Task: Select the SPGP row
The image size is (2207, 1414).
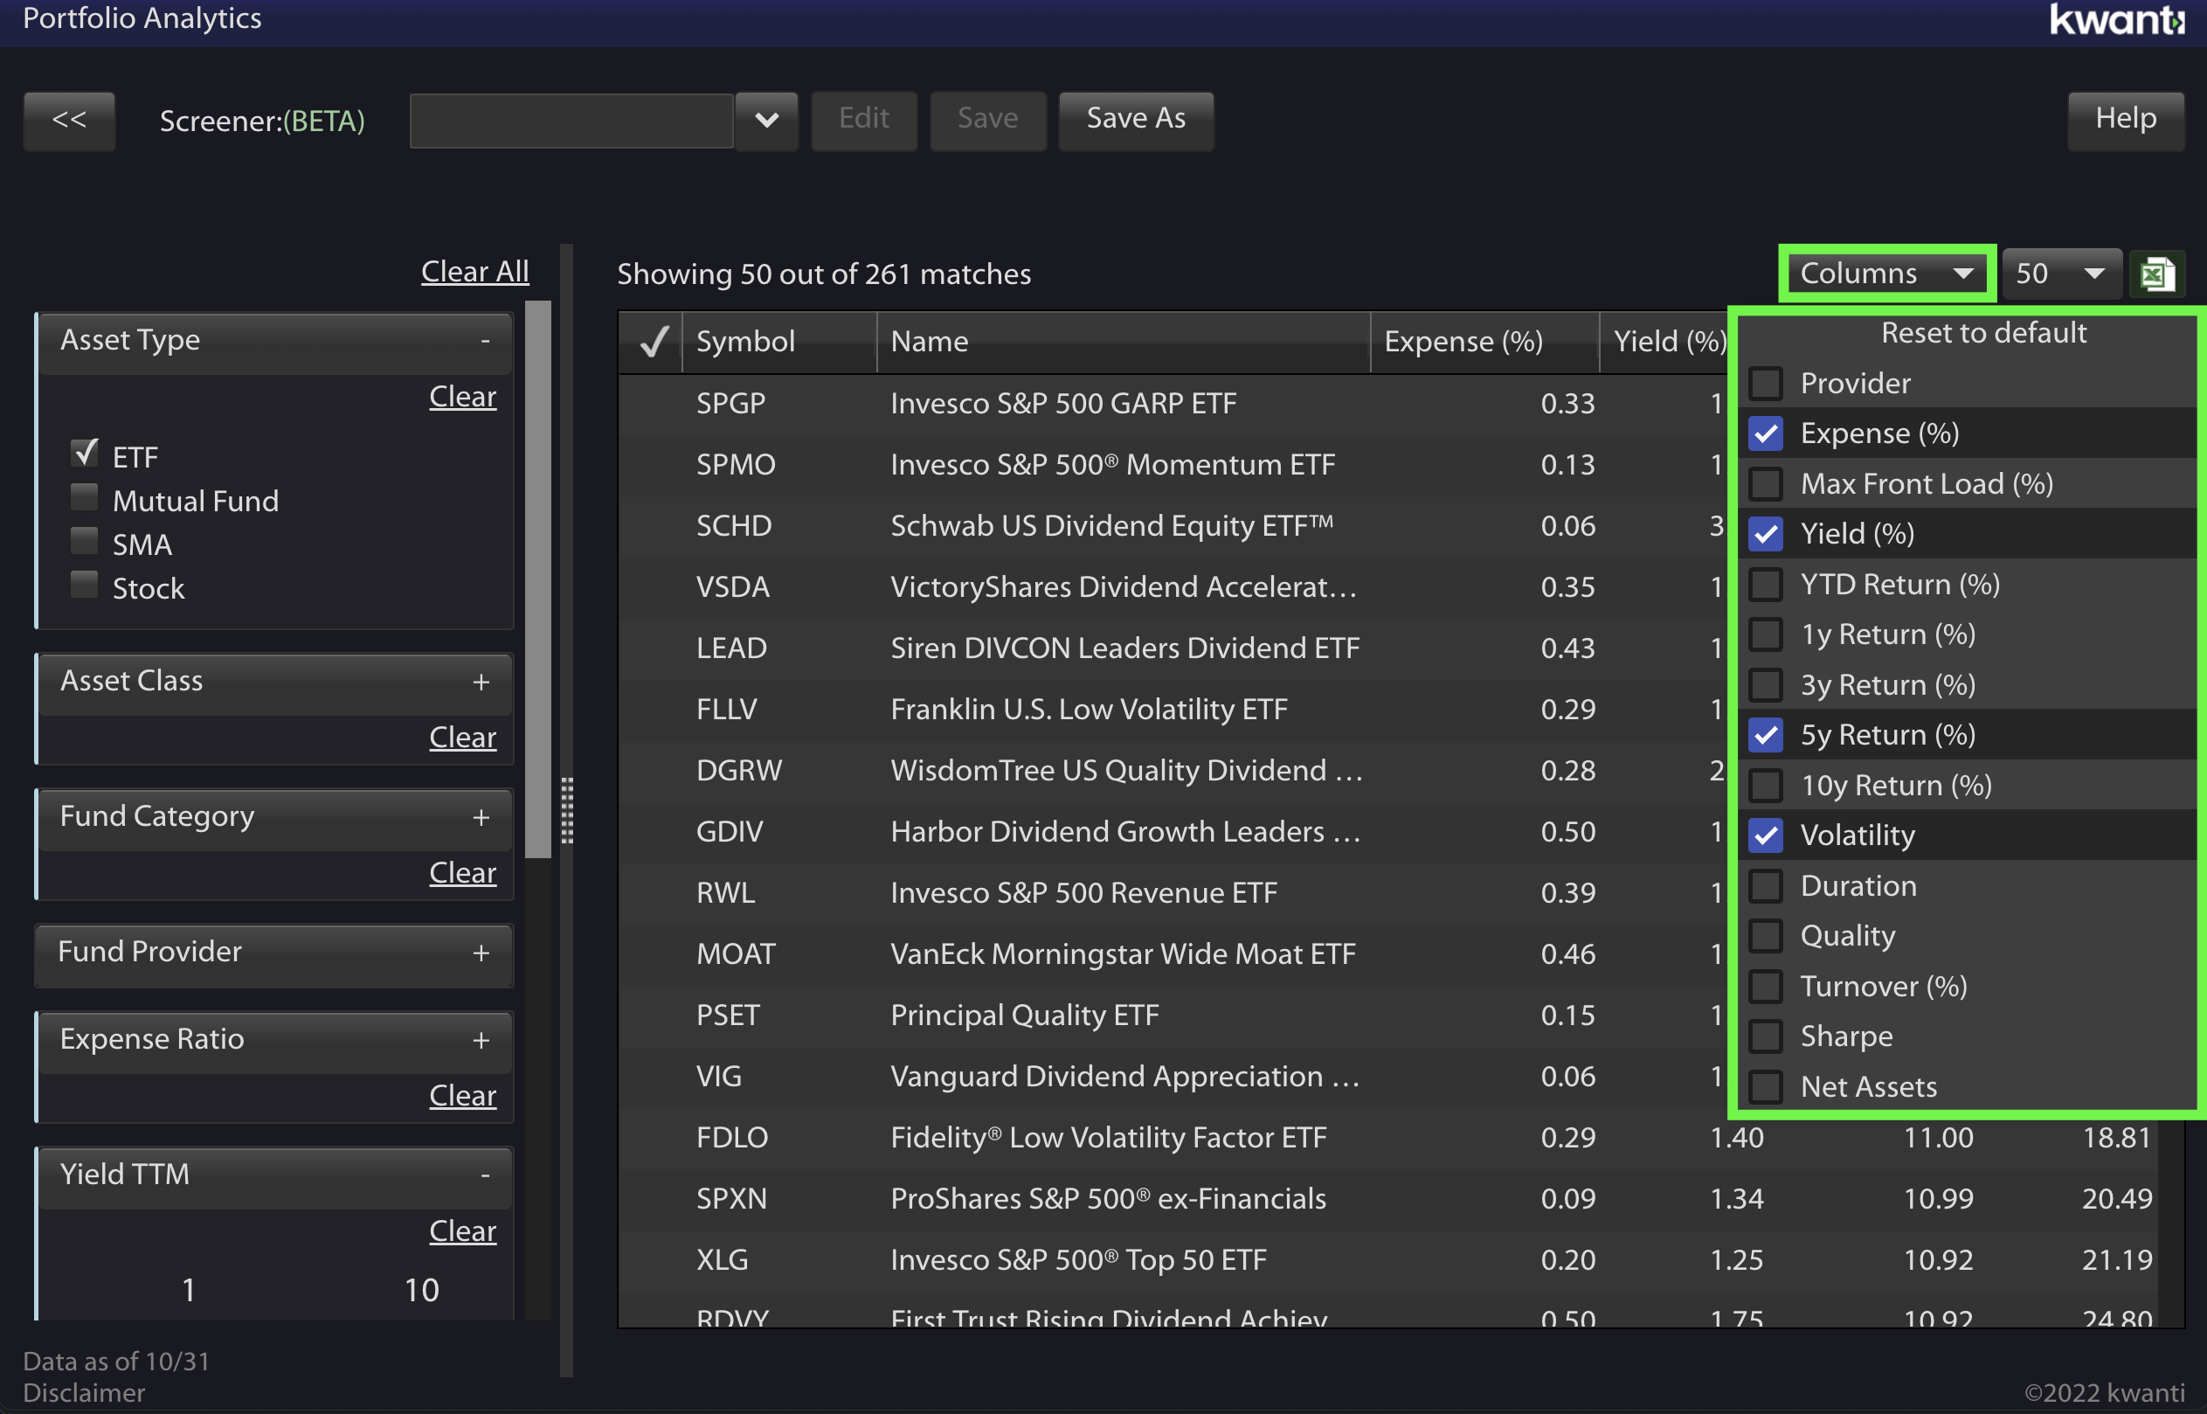Action: coord(1172,403)
